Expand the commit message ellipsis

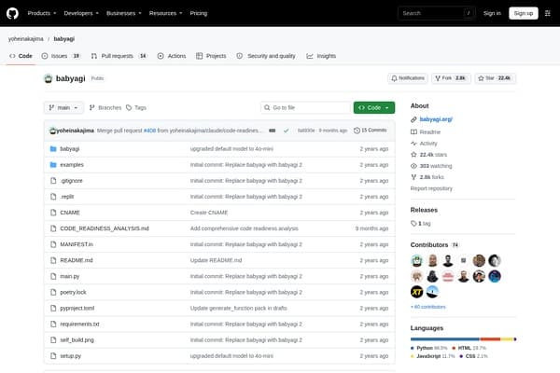coord(273,131)
